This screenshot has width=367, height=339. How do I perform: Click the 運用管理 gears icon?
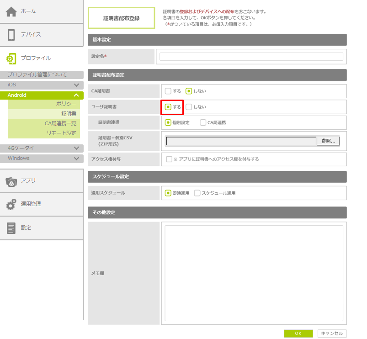click(11, 204)
